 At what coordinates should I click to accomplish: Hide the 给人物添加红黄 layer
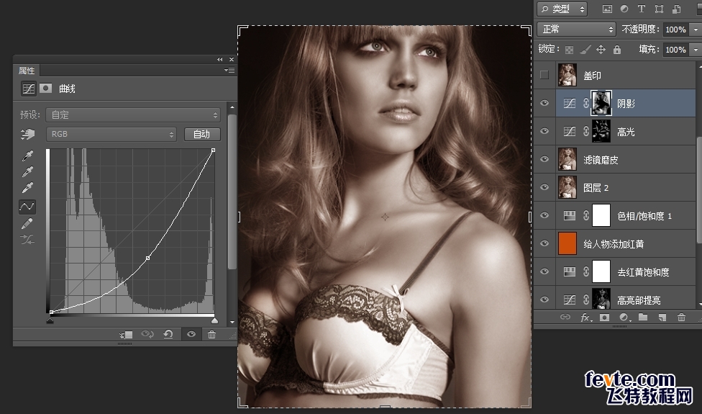(544, 243)
